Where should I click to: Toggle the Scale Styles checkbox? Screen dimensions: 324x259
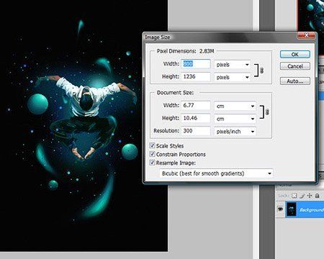152,145
